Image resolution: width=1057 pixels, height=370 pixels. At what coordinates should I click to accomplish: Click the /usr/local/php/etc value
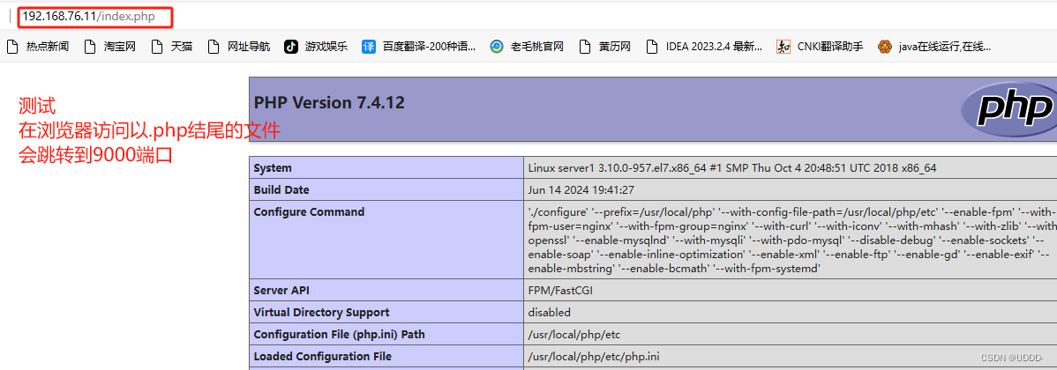pyautogui.click(x=574, y=335)
